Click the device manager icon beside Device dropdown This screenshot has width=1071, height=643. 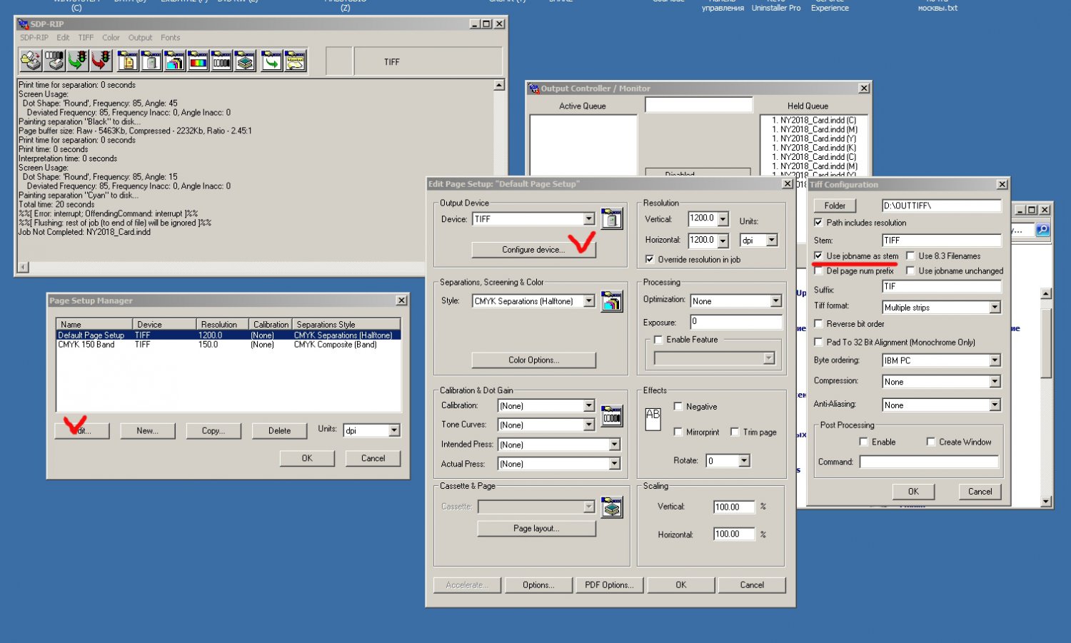(611, 219)
